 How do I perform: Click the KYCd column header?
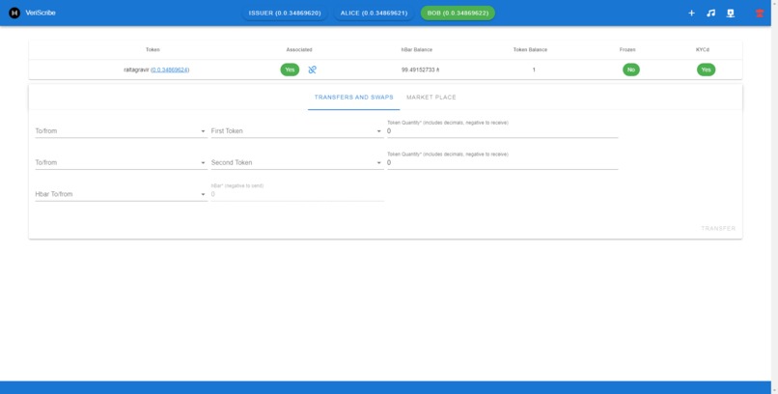702,49
